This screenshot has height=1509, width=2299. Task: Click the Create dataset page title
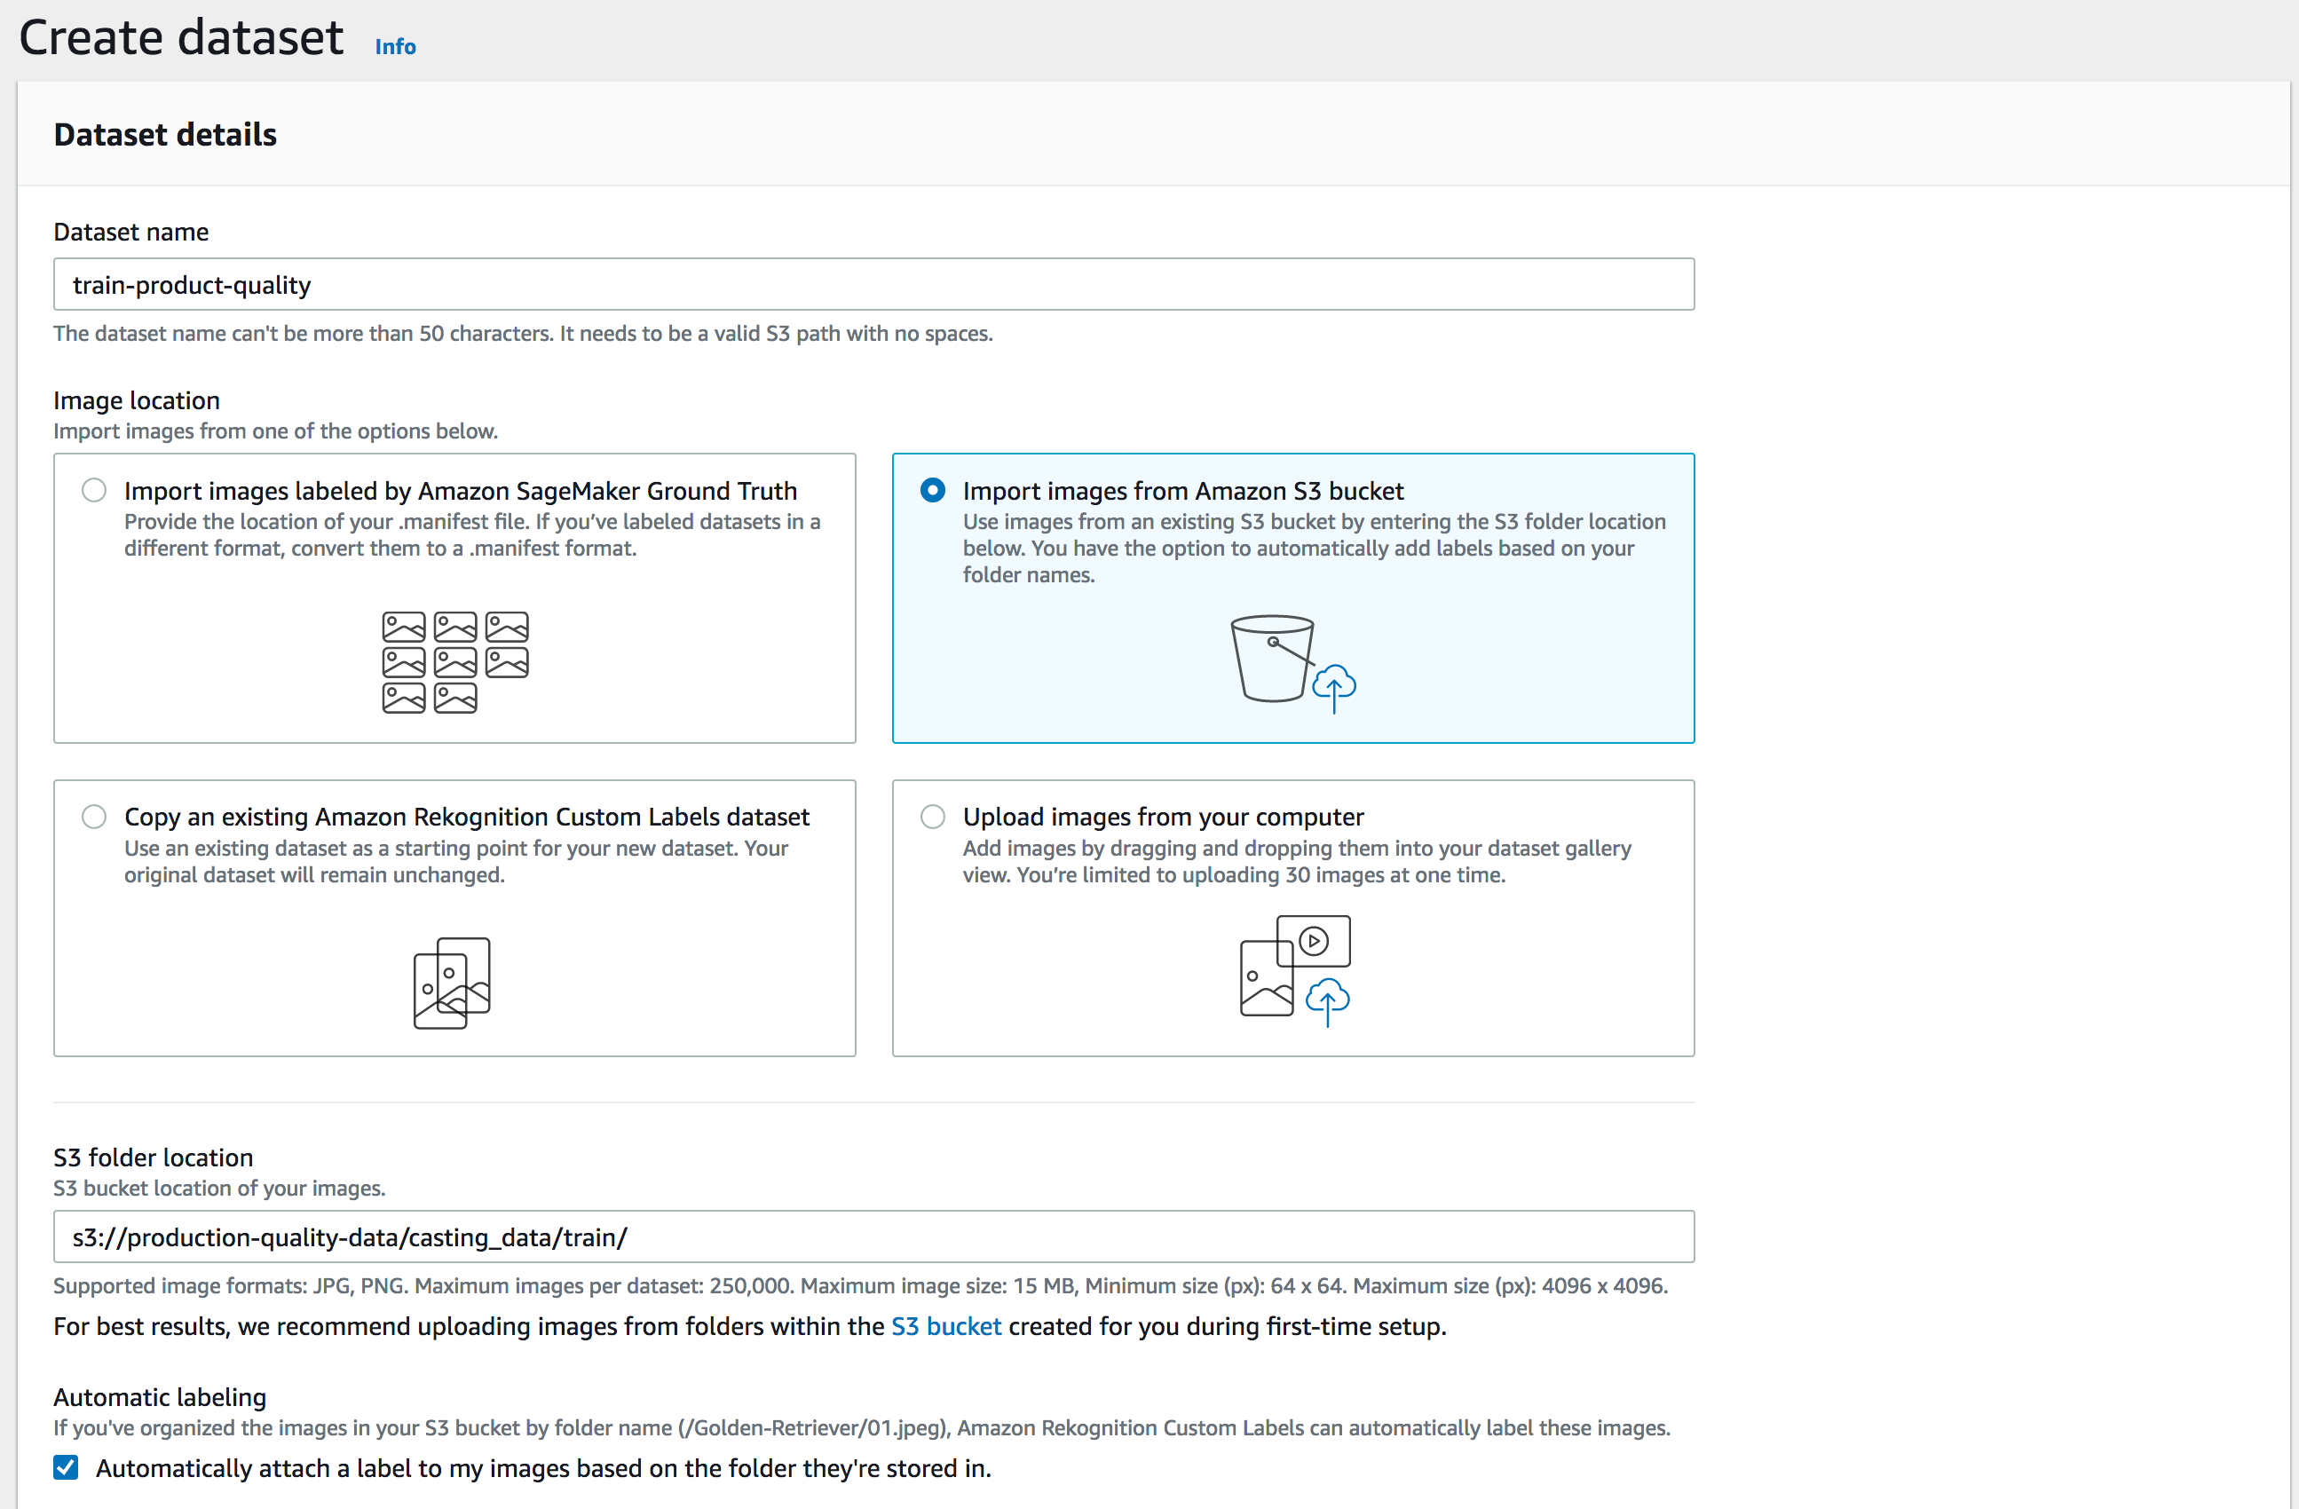click(x=182, y=37)
